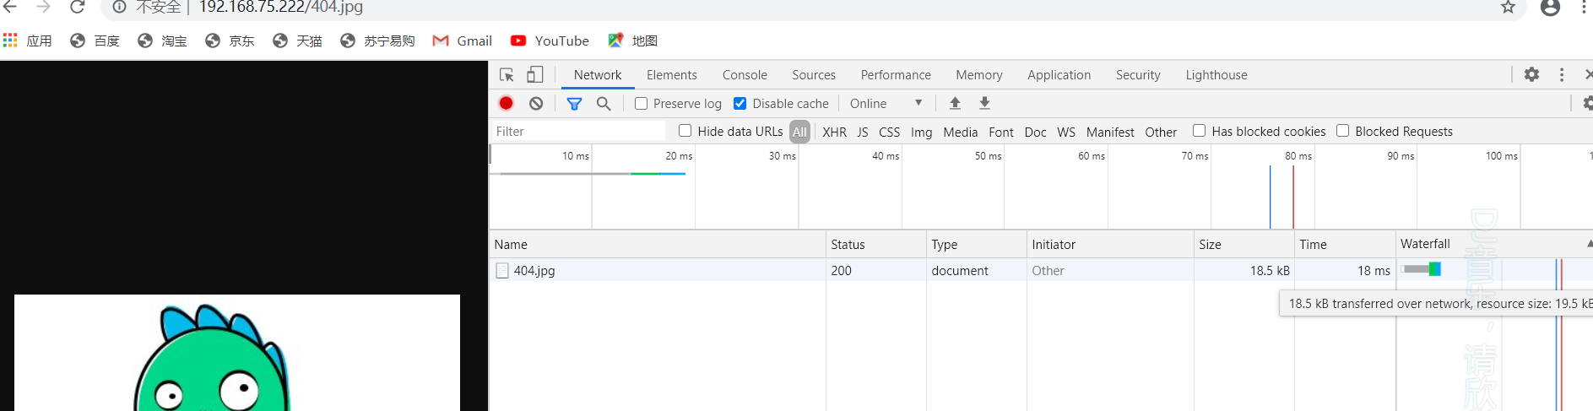The height and width of the screenshot is (411, 1593).
Task: Filter requests by Img
Action: (921, 132)
